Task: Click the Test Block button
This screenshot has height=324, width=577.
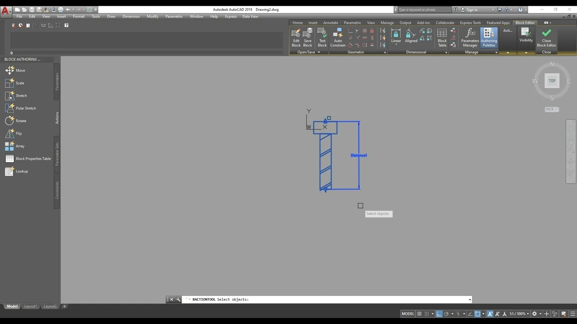Action: 322,38
